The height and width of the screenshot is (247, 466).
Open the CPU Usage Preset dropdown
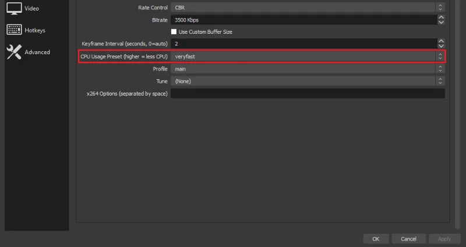click(x=308, y=57)
